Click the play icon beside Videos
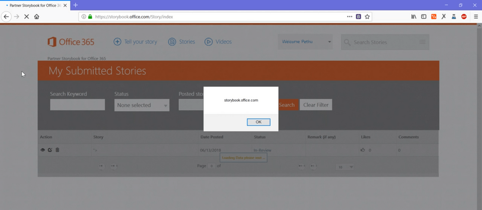The width and height of the screenshot is (482, 210). coord(208,42)
